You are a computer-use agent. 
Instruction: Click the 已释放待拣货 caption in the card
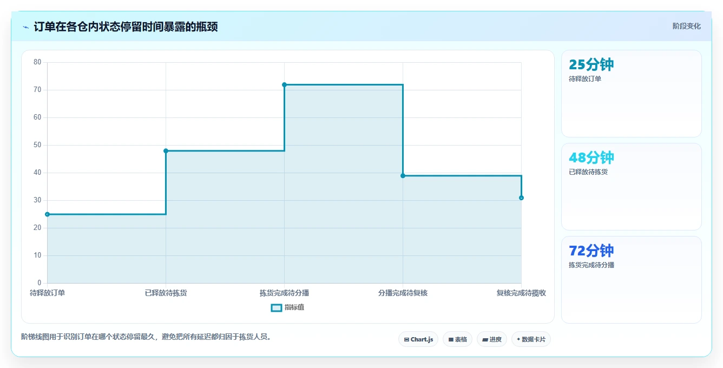(588, 172)
